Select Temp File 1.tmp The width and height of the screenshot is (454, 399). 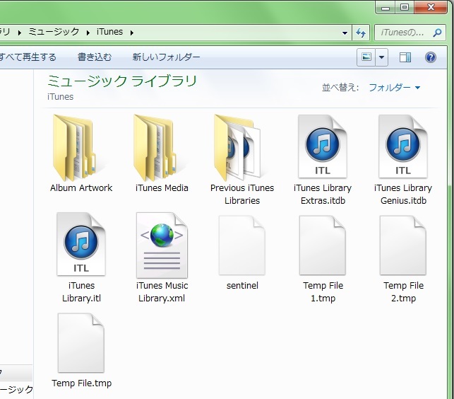point(323,245)
